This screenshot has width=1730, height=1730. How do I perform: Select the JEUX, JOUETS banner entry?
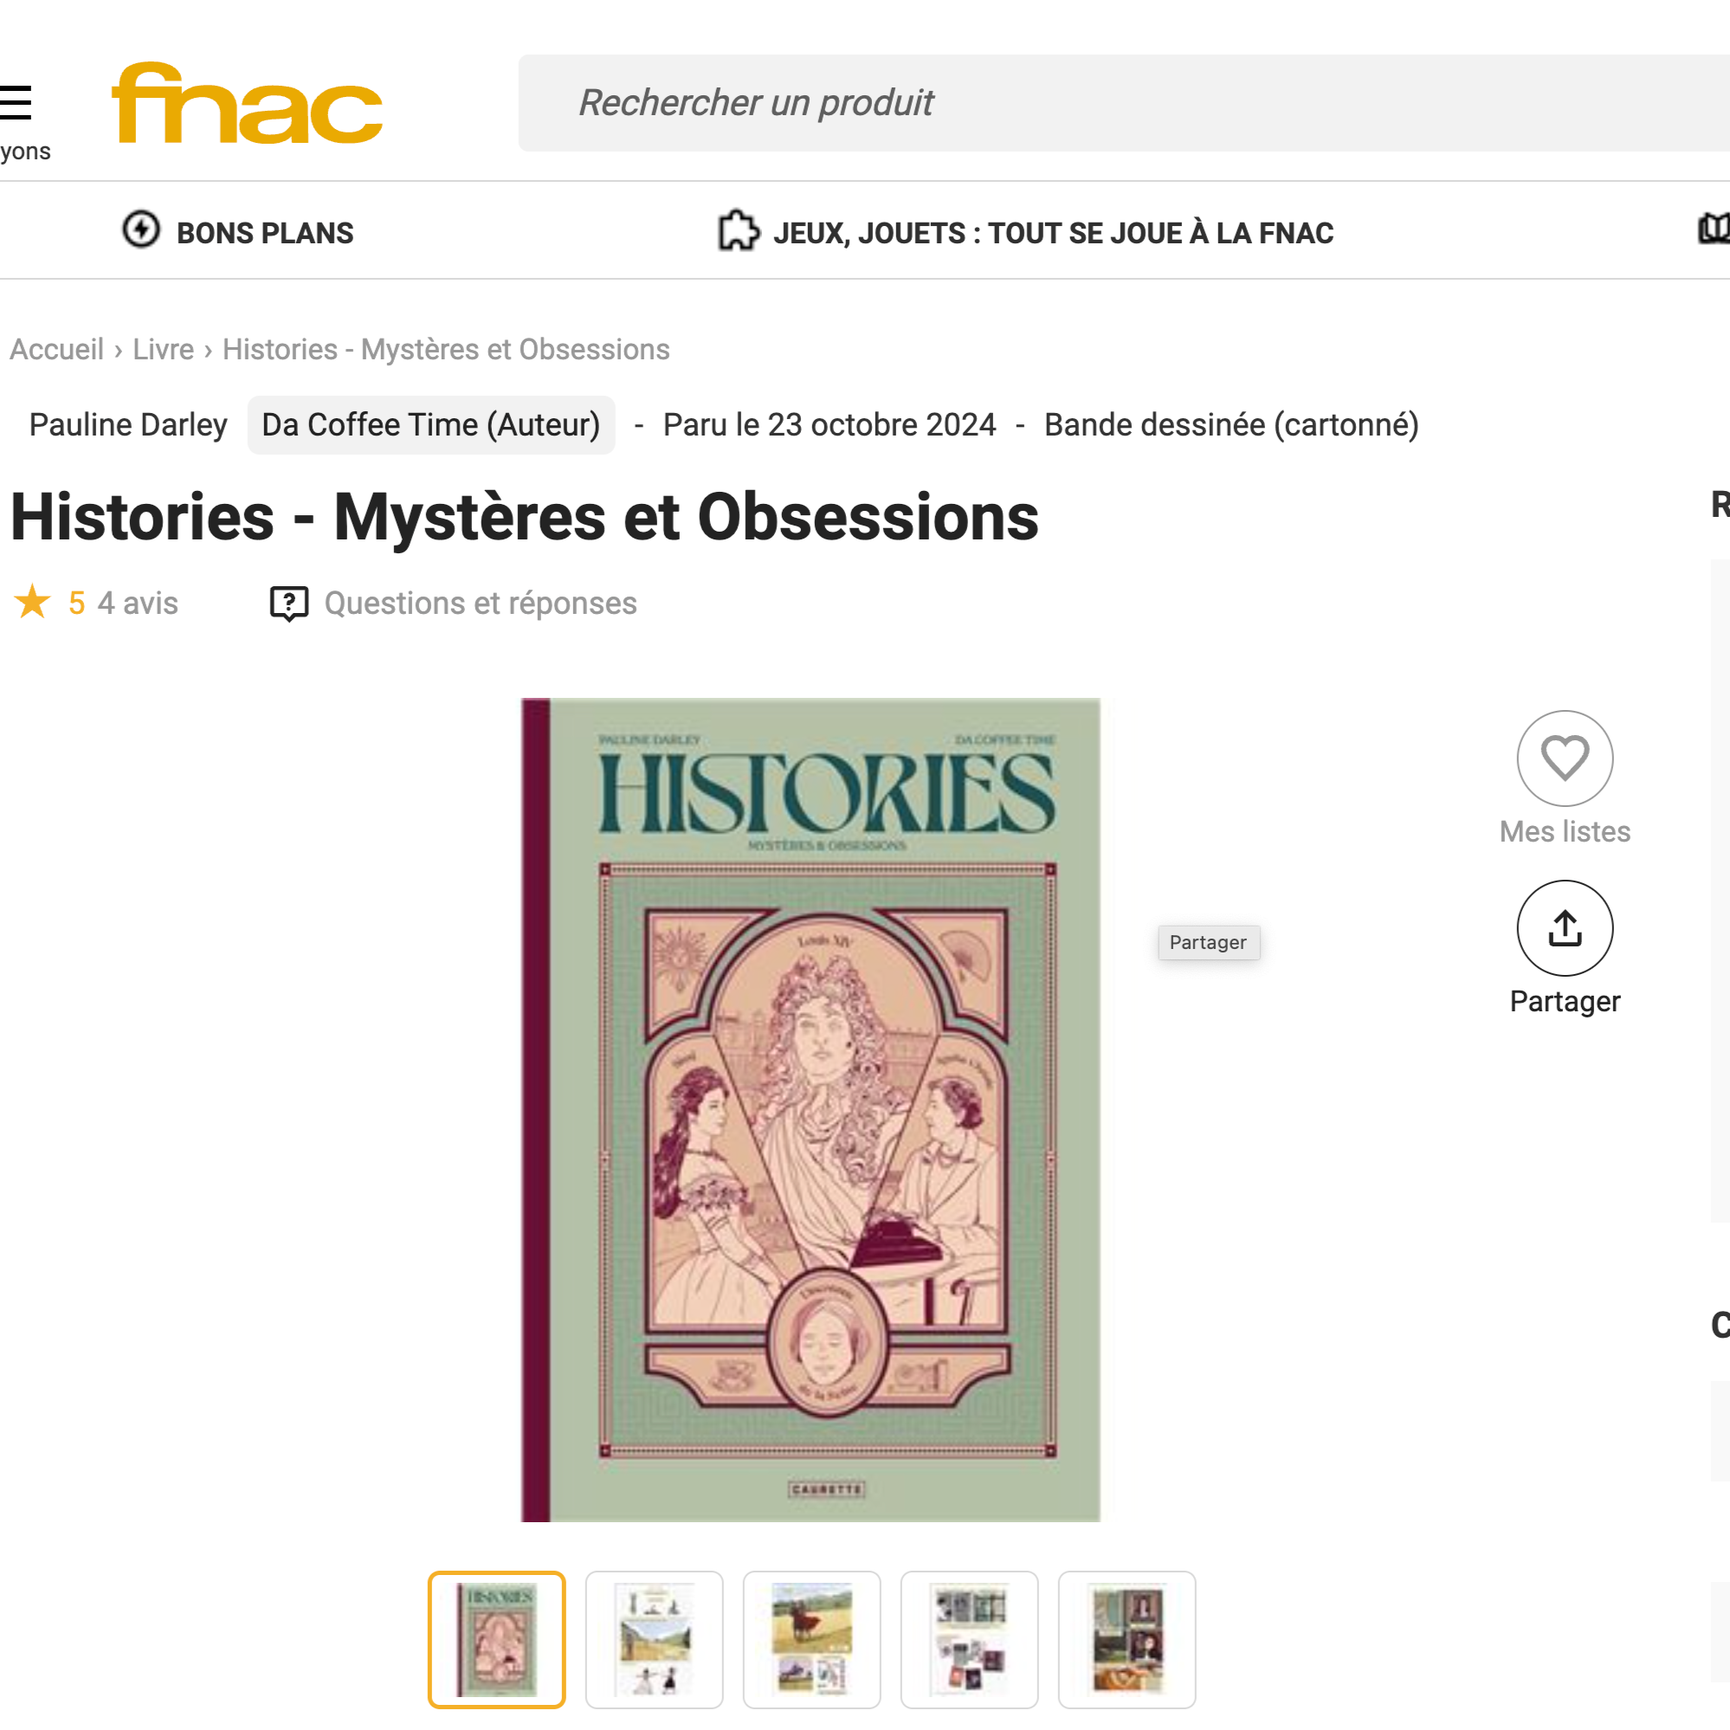pyautogui.click(x=1052, y=232)
